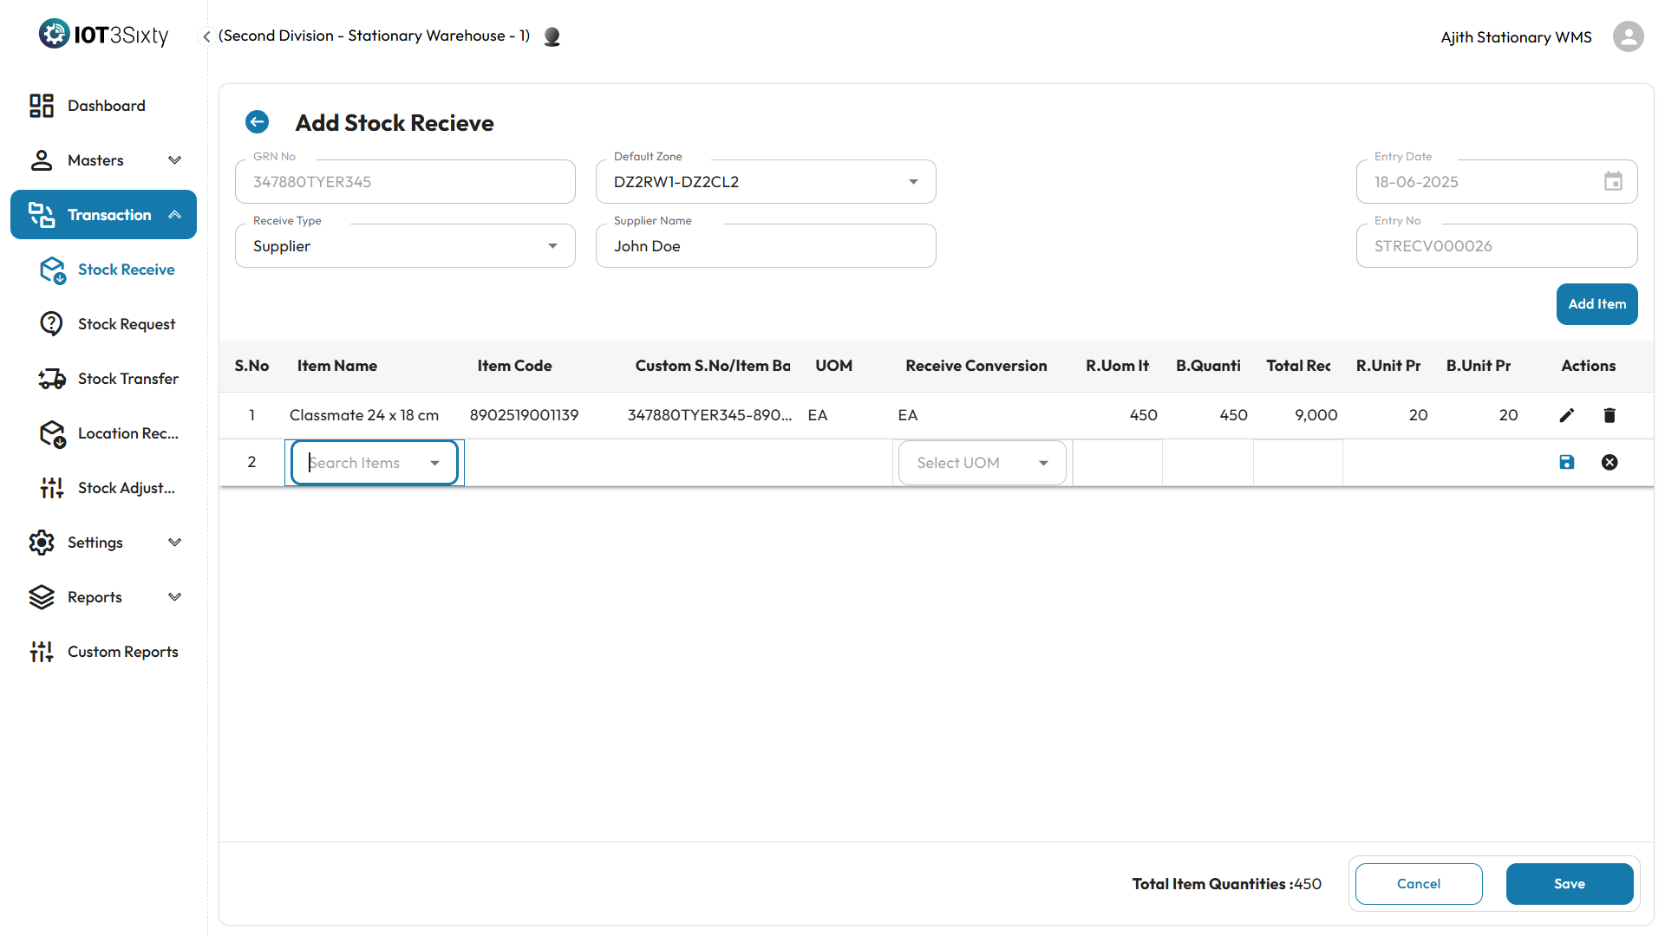1665x936 pixels.
Task: Click the pencil edit icon for Classmate row
Action: point(1566,415)
